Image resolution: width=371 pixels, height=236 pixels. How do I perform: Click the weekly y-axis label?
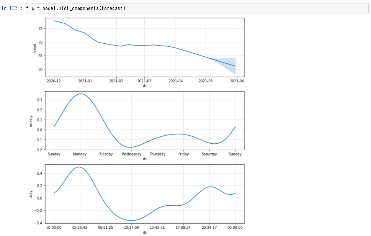coord(31,121)
